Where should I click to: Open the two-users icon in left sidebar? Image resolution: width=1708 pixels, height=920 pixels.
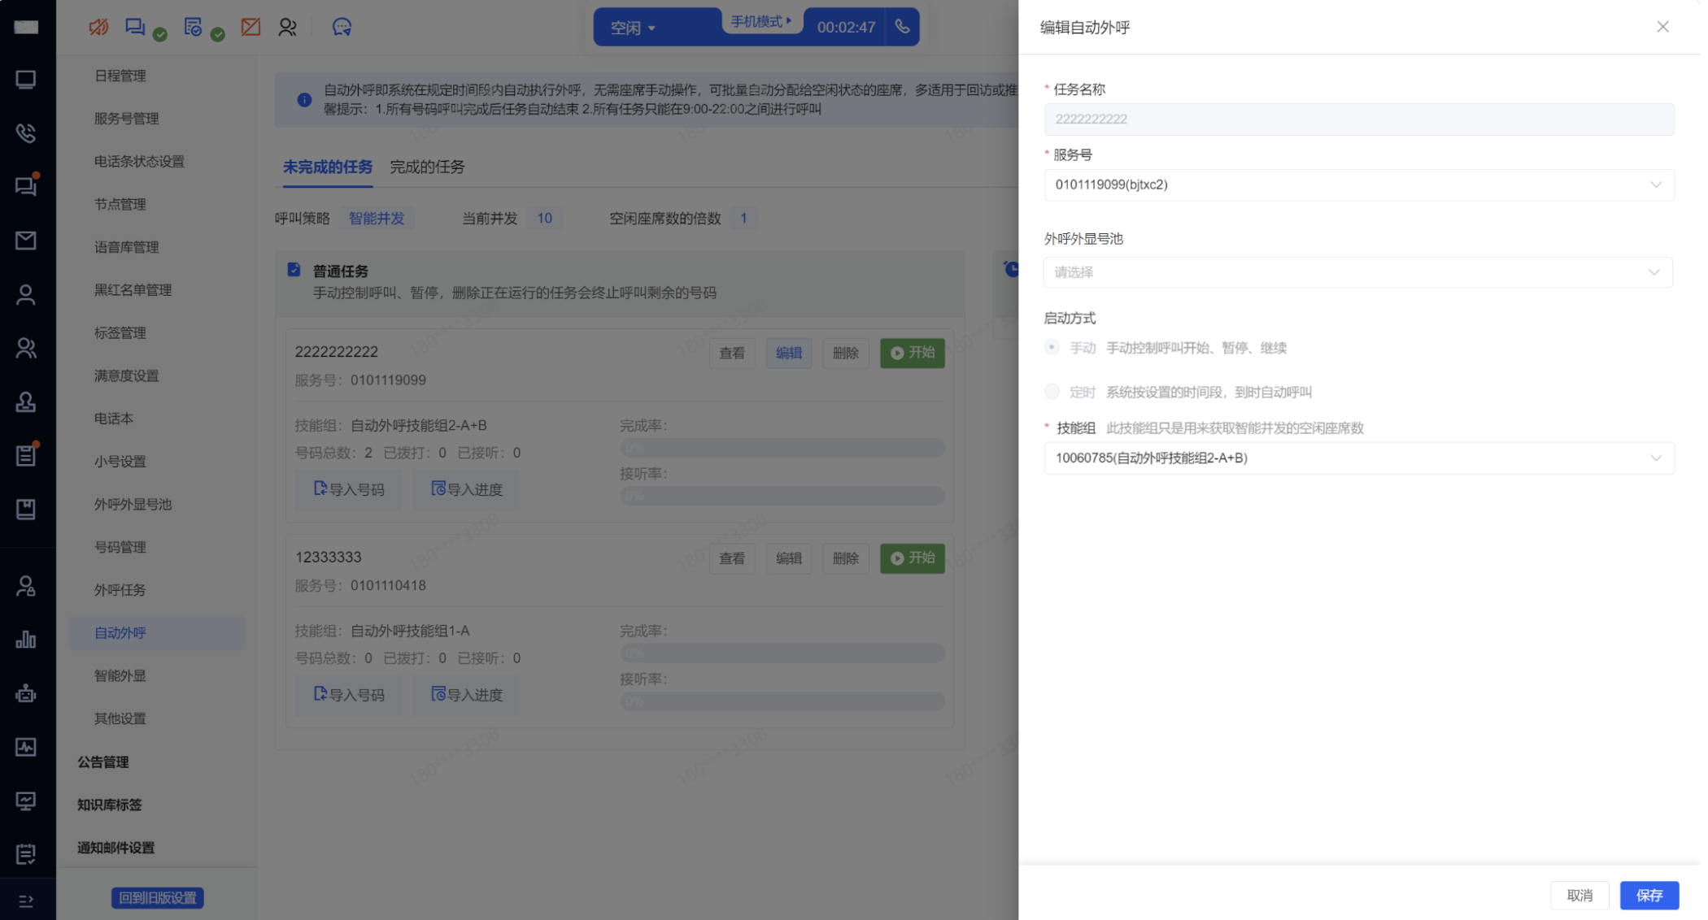pyautogui.click(x=26, y=348)
